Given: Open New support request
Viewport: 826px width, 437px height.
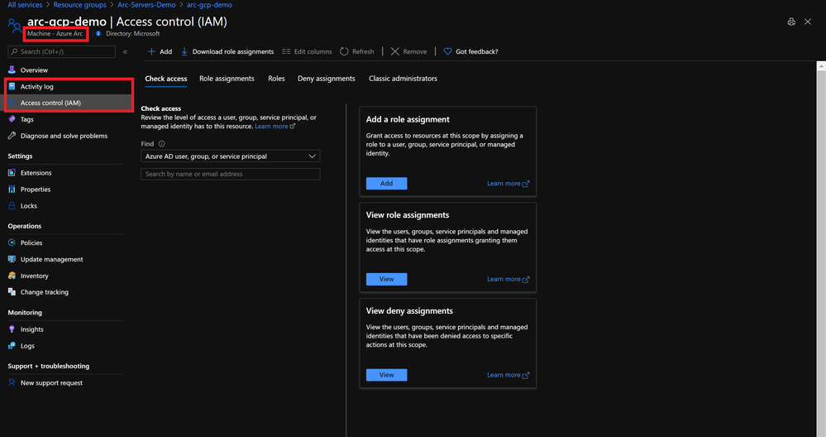Looking at the screenshot, I should tap(51, 382).
